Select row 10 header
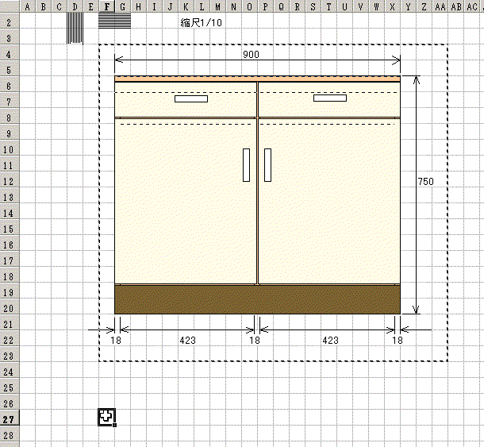Image resolution: width=484 pixels, height=447 pixels. click(10, 149)
